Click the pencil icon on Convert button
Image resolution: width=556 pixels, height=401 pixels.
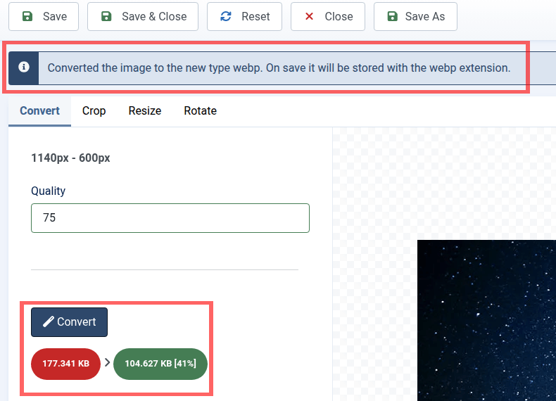point(49,322)
